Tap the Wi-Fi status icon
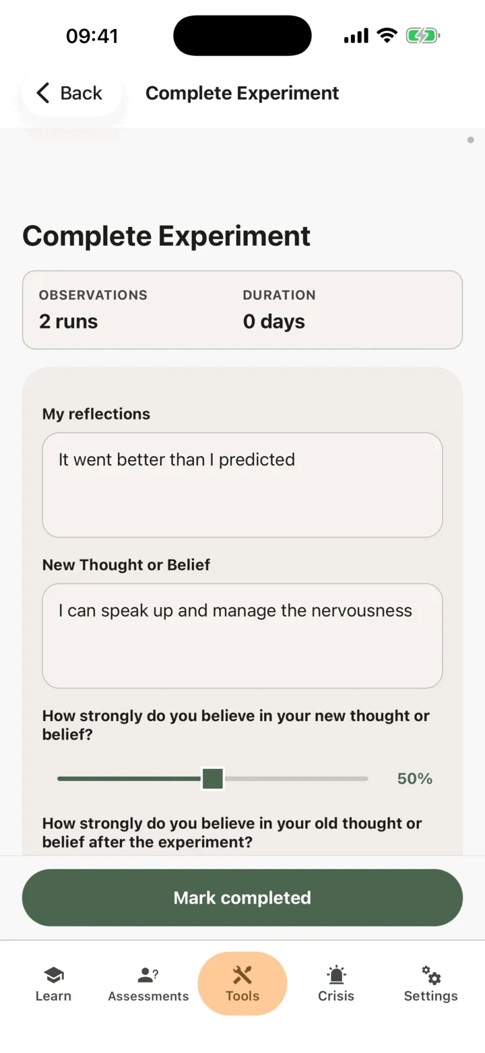The height and width of the screenshot is (1053, 485). [x=387, y=35]
